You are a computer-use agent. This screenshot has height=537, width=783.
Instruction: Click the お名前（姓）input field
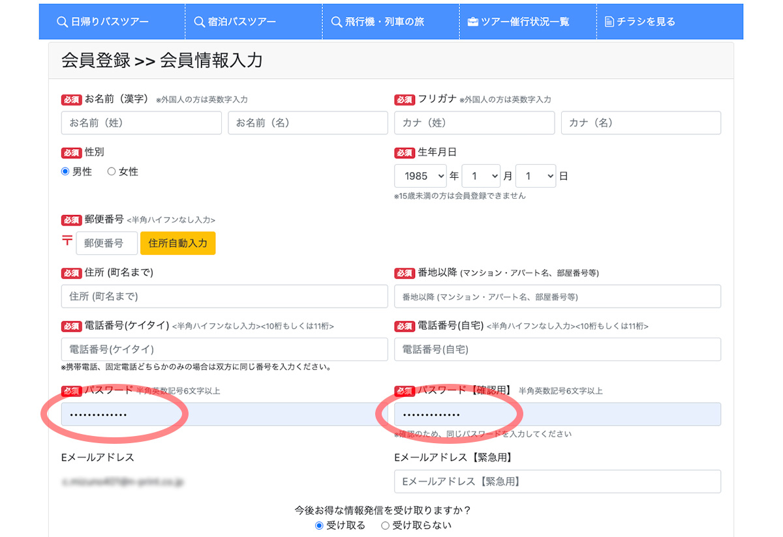click(x=141, y=123)
